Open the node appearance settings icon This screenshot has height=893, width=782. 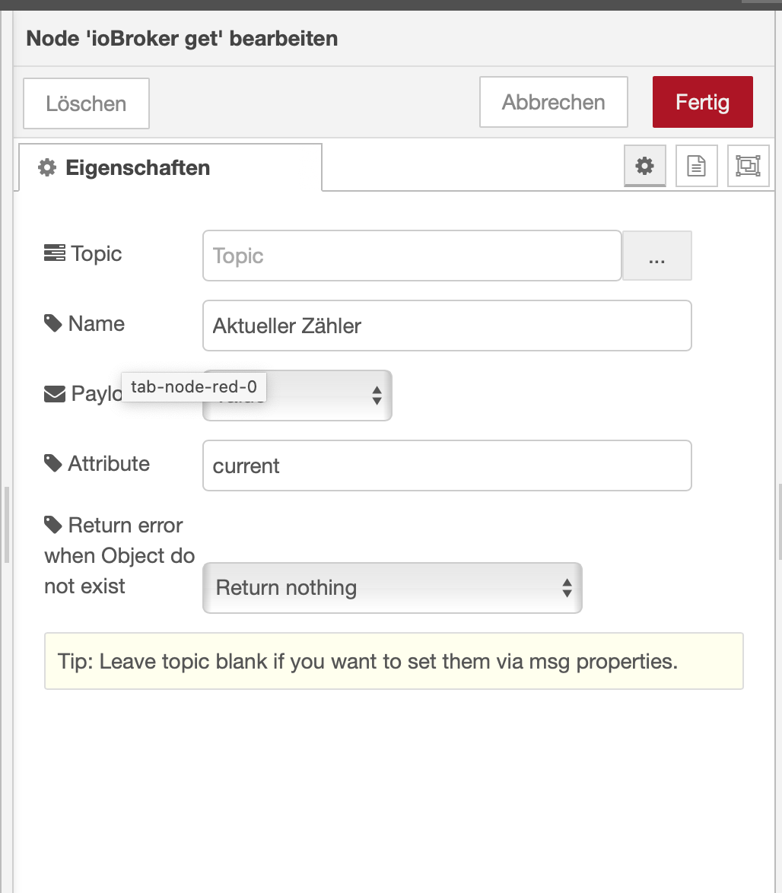(748, 166)
